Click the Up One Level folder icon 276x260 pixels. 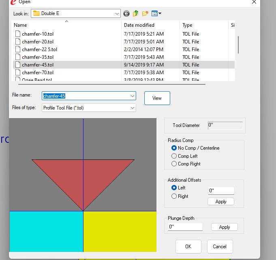click(136, 13)
